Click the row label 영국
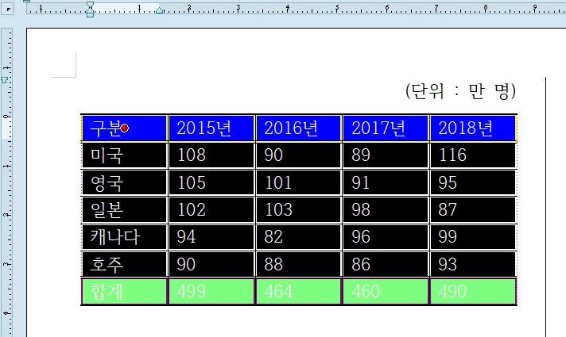This screenshot has width=566, height=337. (x=107, y=182)
